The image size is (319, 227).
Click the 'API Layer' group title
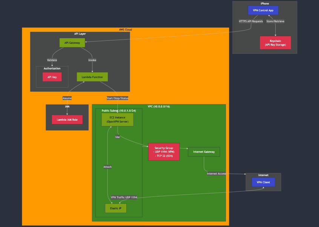80,34
